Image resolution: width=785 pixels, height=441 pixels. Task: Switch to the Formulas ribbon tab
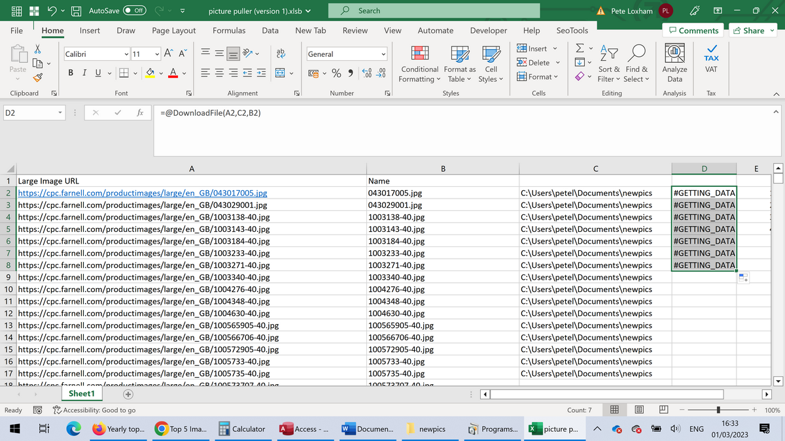coord(229,30)
